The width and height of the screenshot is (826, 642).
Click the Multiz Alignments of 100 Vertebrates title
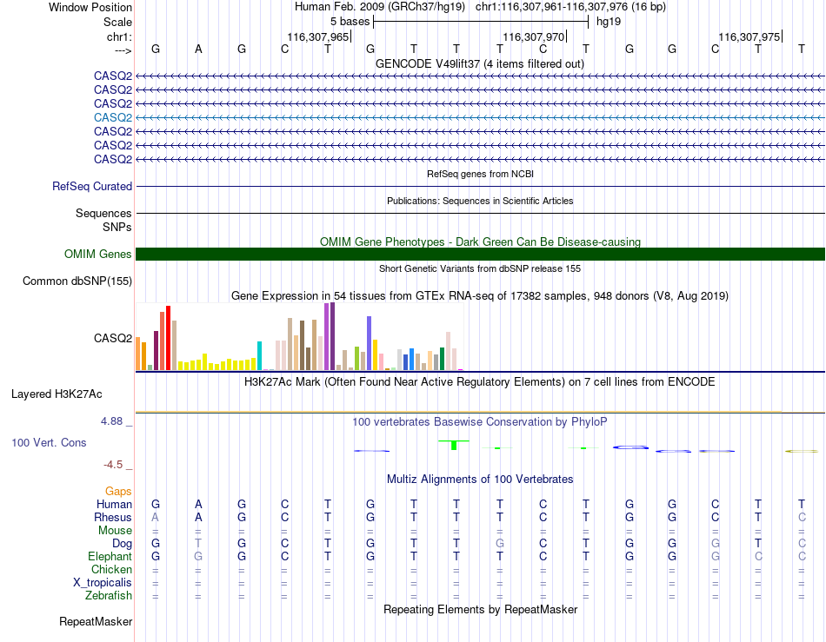[x=480, y=479]
